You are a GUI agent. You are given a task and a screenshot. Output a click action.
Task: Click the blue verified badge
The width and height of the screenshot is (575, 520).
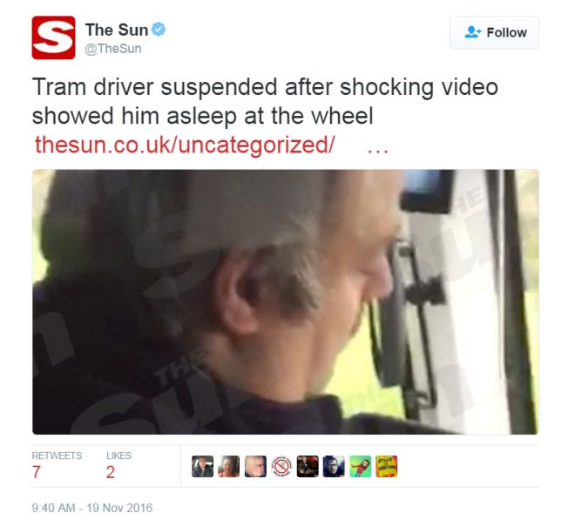[x=159, y=29]
